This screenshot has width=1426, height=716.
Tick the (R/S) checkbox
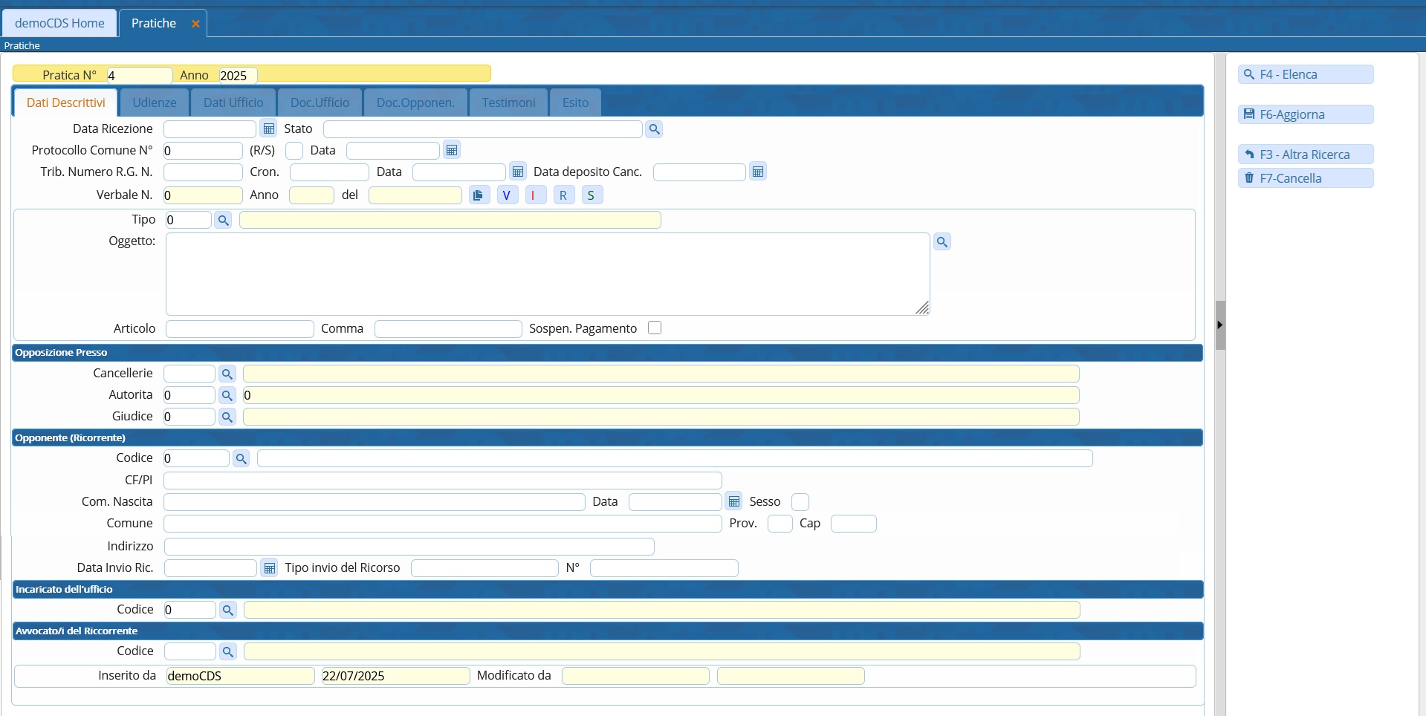click(x=294, y=151)
